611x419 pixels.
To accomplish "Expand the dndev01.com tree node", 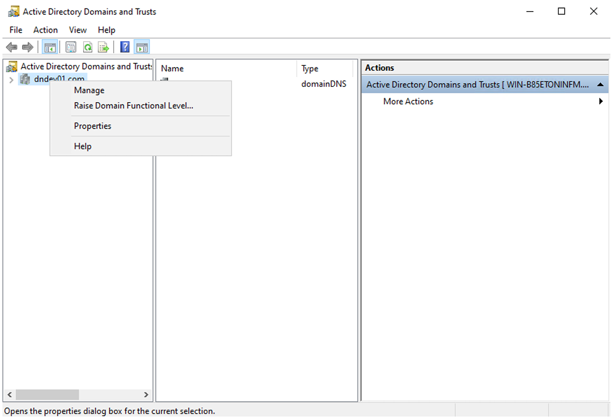I will [11, 80].
